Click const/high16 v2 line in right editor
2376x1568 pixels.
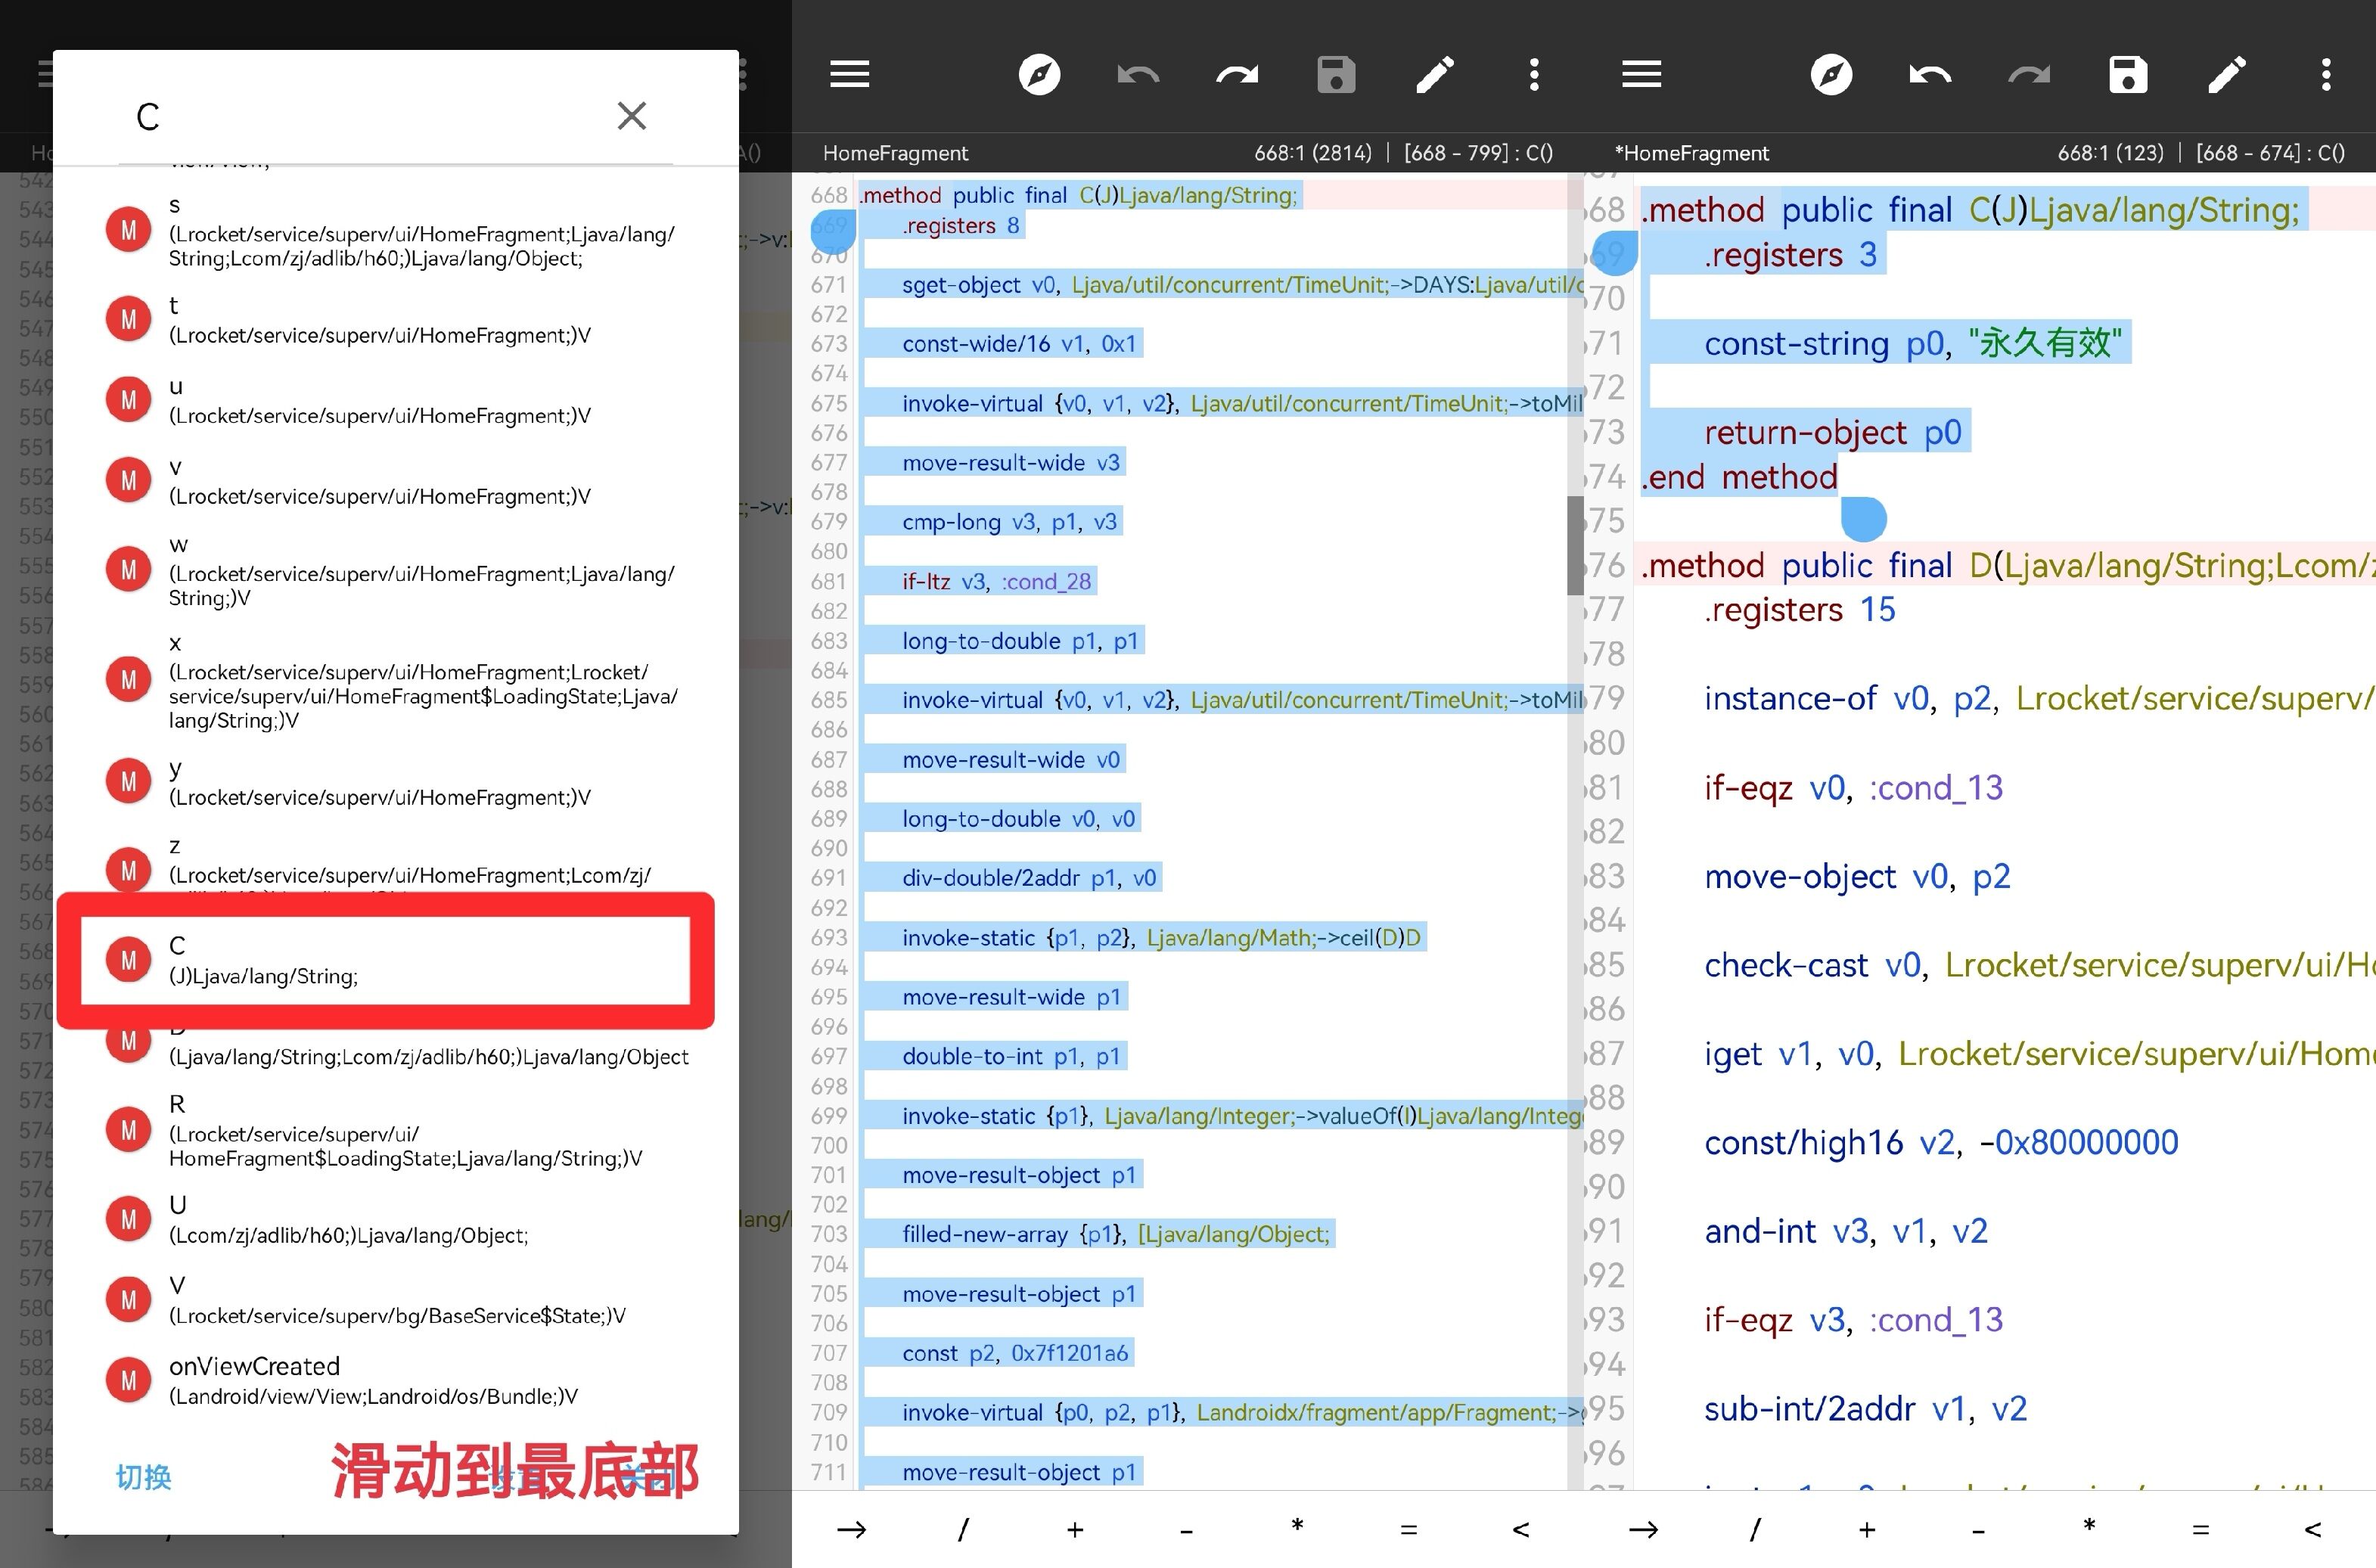(x=1941, y=1142)
